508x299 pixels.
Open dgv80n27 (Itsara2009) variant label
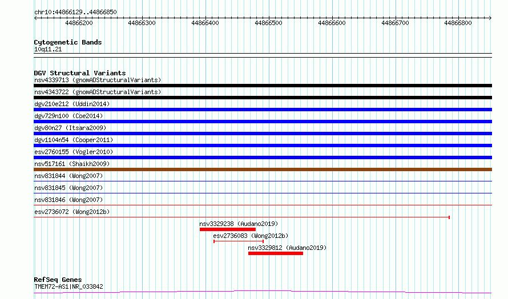click(x=70, y=128)
